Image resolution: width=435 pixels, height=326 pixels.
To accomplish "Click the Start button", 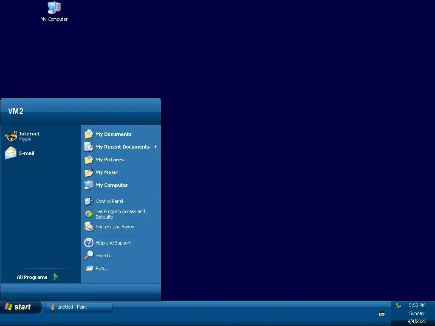I will pos(21,307).
